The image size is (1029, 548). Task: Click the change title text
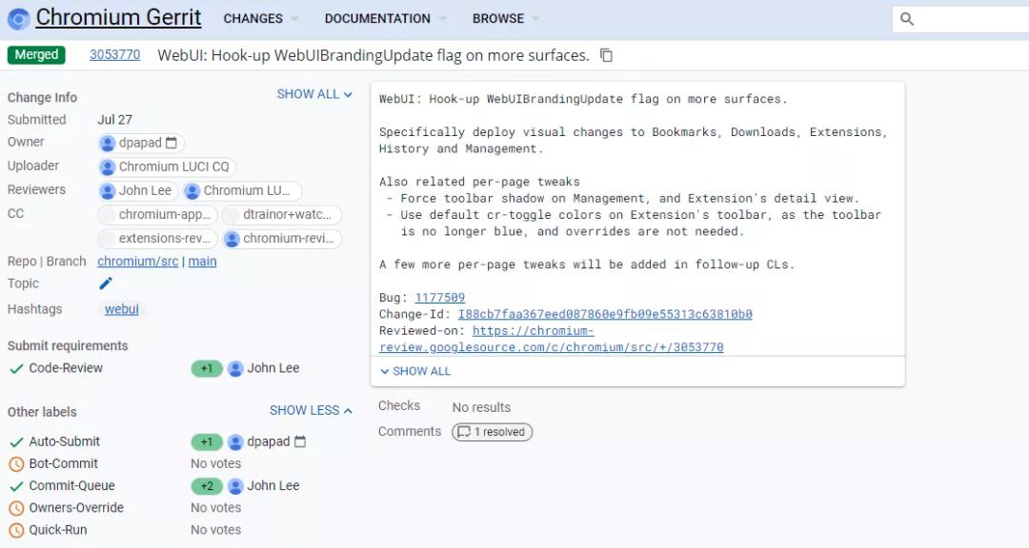[x=373, y=56]
